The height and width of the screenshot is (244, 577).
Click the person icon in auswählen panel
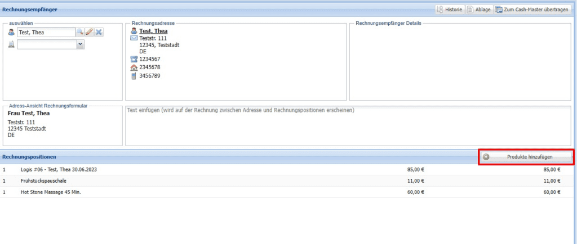click(11, 33)
